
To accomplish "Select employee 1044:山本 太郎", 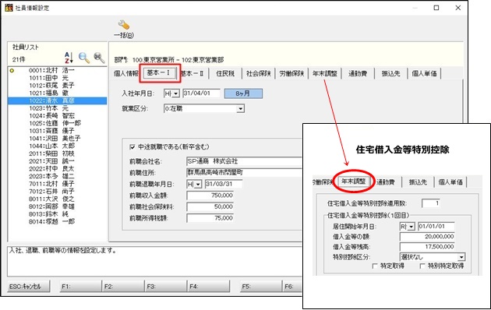I will pyautogui.click(x=51, y=146).
